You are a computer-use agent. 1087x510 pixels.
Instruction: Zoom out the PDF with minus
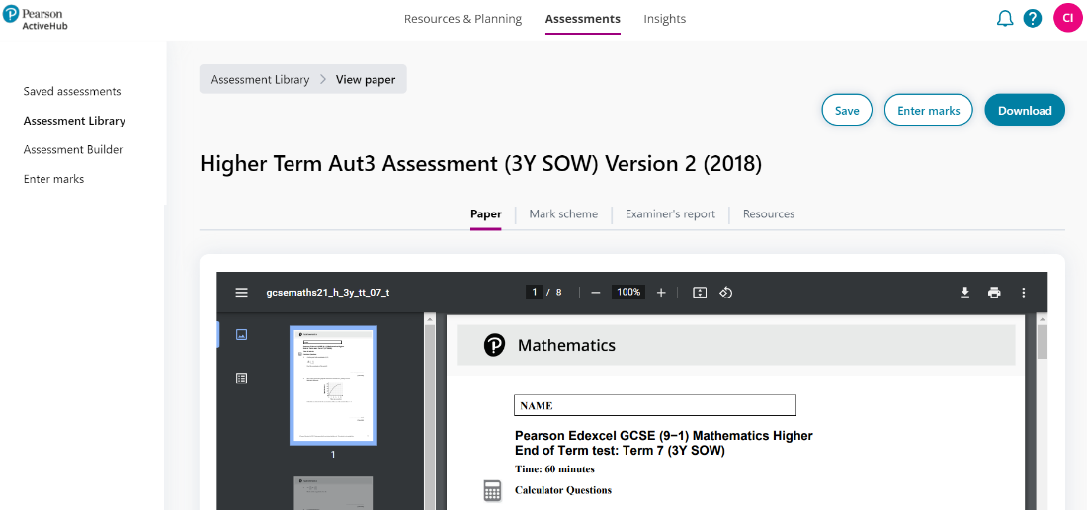596,293
